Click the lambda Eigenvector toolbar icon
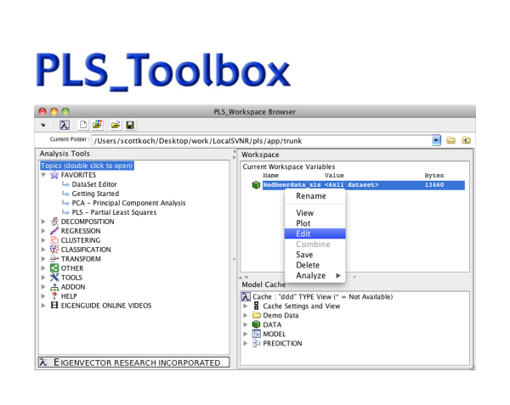The image size is (510, 405). coord(65,125)
